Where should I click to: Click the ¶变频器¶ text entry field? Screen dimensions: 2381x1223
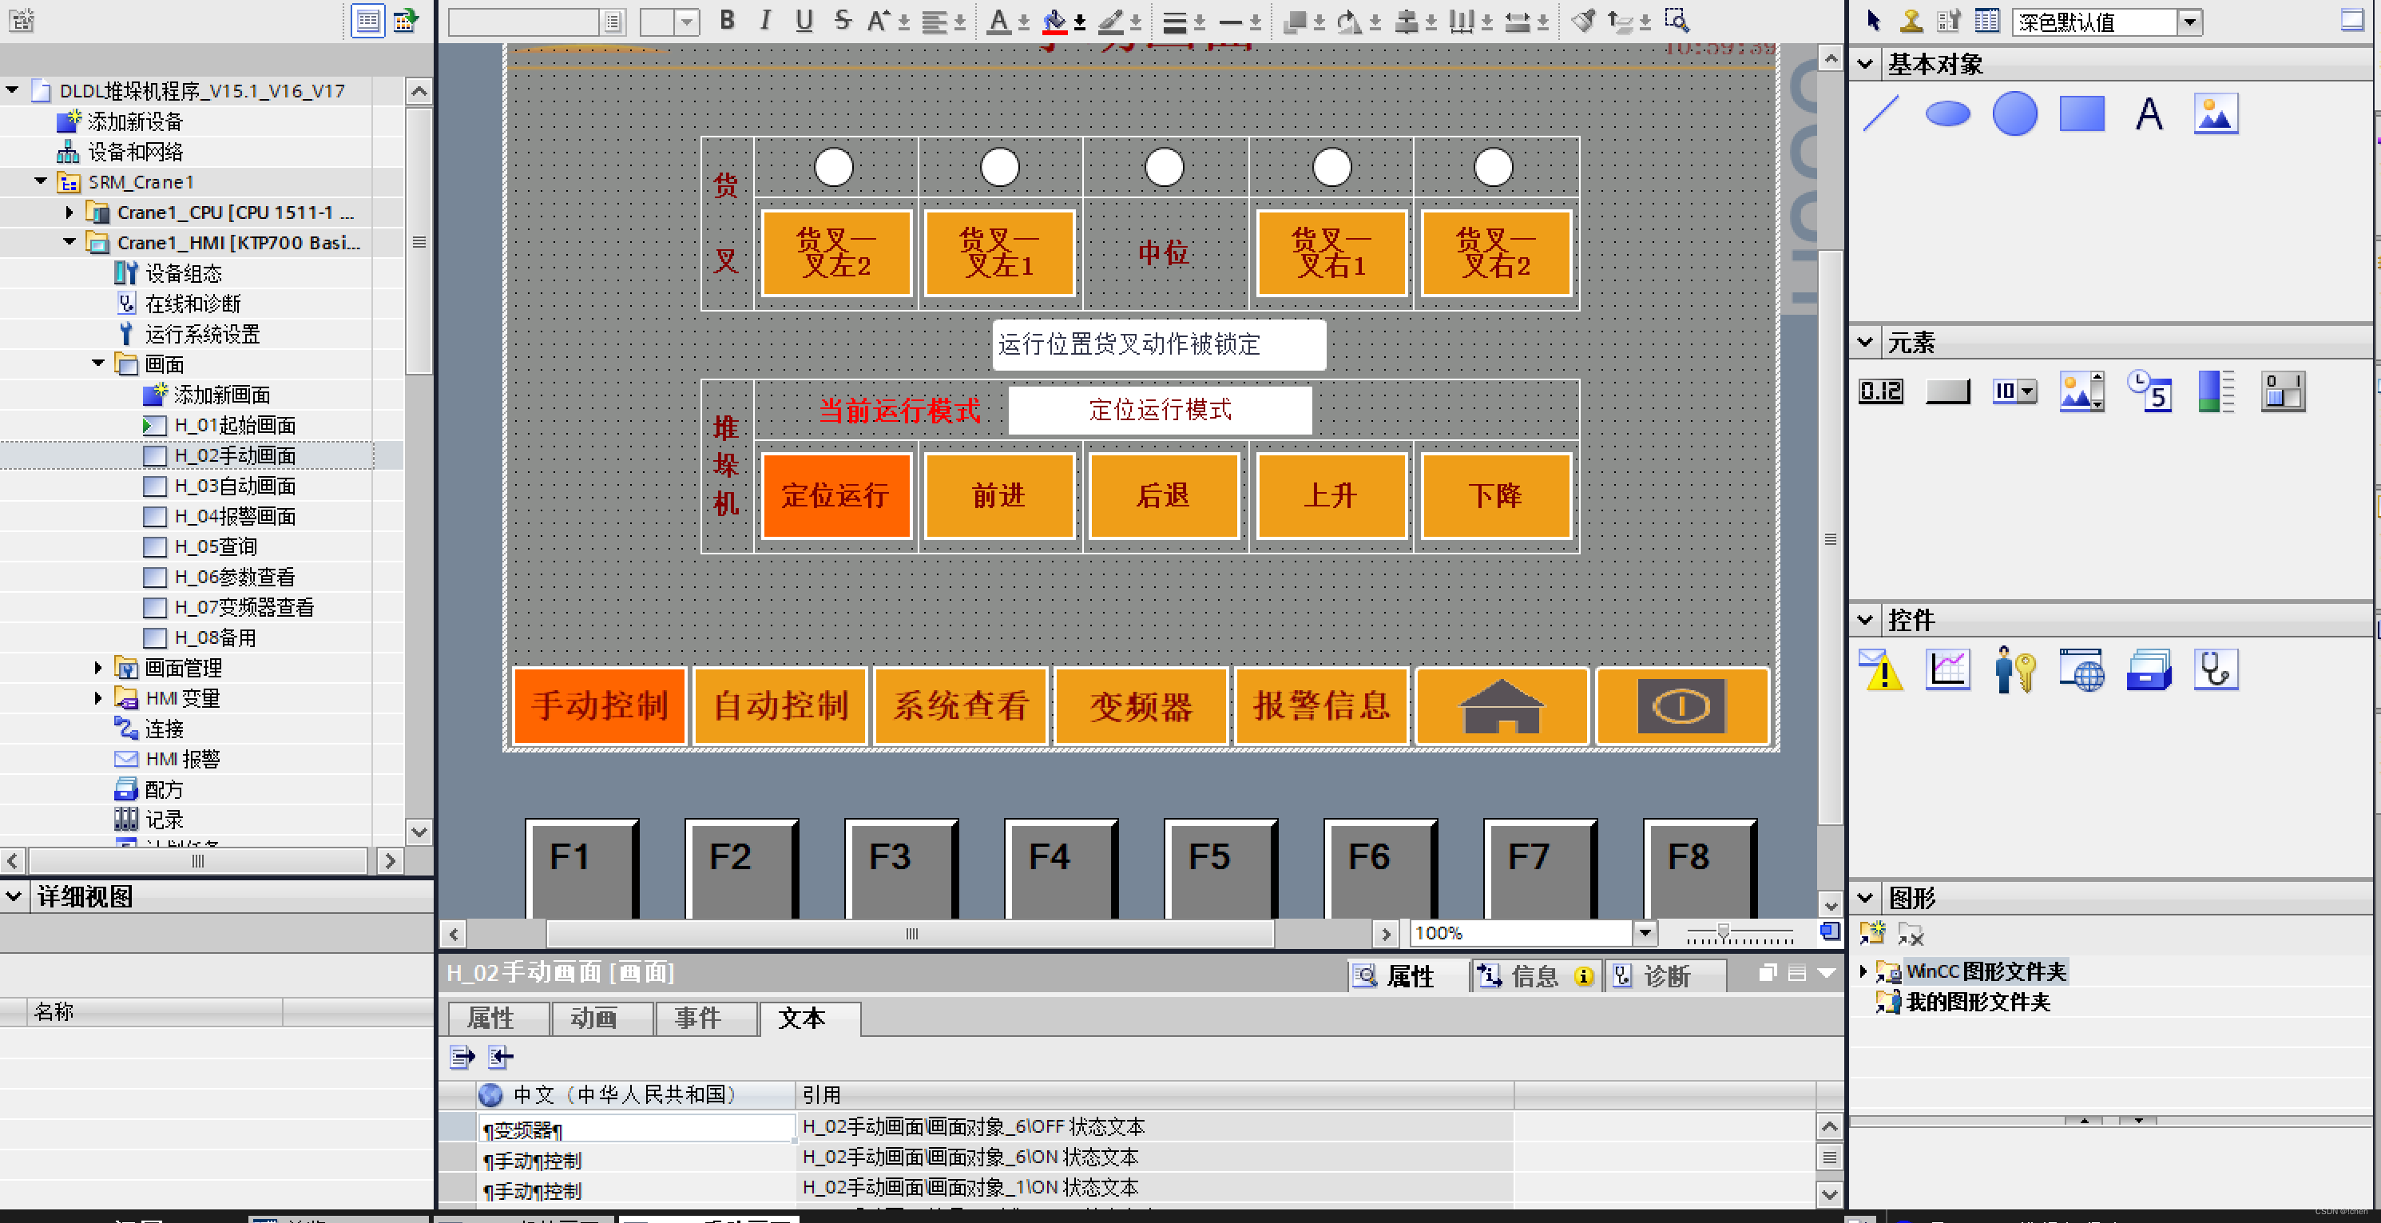click(x=636, y=1129)
